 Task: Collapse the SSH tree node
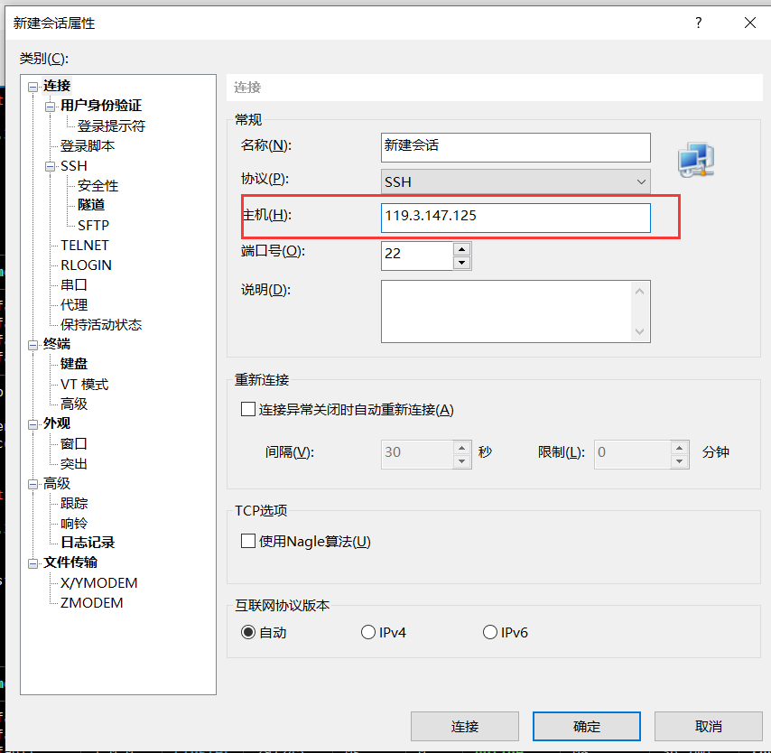[x=50, y=167]
